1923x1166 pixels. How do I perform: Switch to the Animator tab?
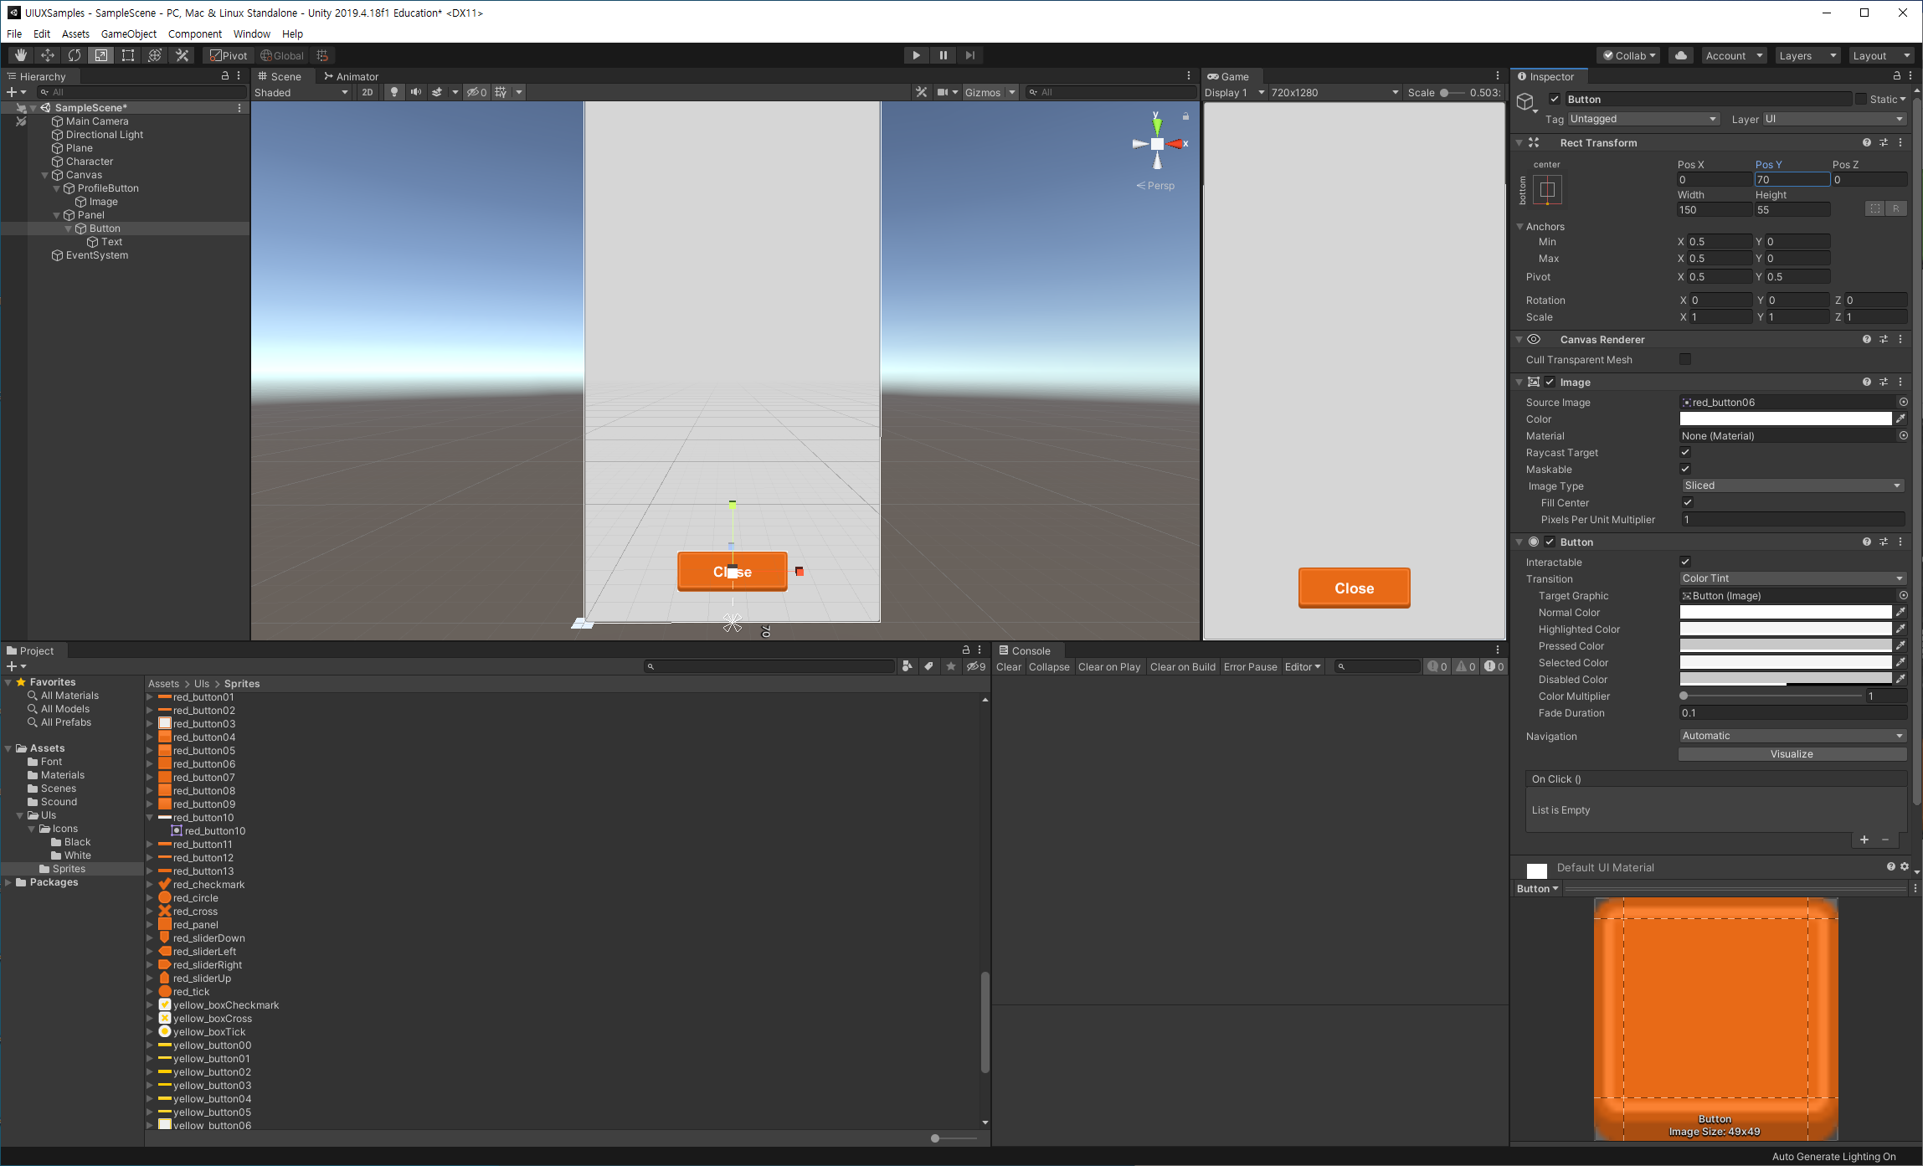click(x=352, y=76)
